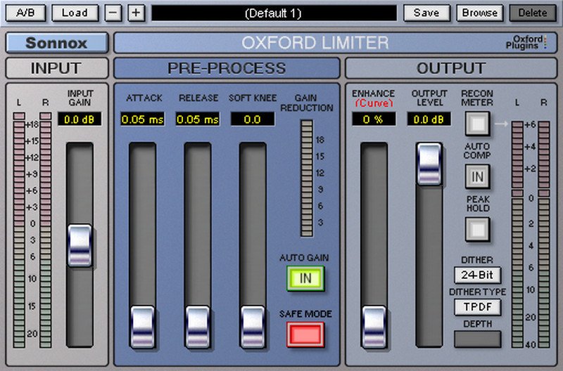This screenshot has width=563, height=371.
Task: Open the Dither 24-Bit selector
Action: (x=477, y=275)
